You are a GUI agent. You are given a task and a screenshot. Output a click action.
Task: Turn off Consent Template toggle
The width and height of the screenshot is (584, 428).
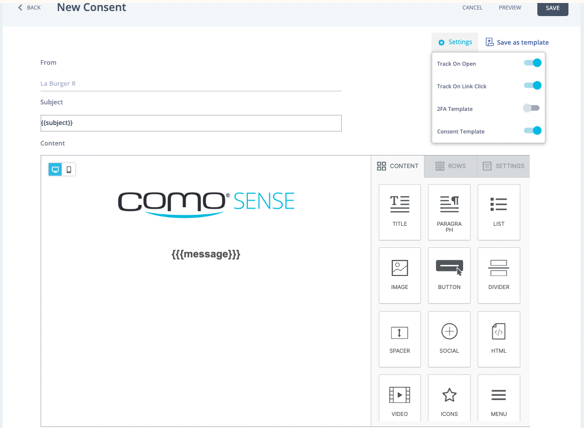click(x=532, y=131)
